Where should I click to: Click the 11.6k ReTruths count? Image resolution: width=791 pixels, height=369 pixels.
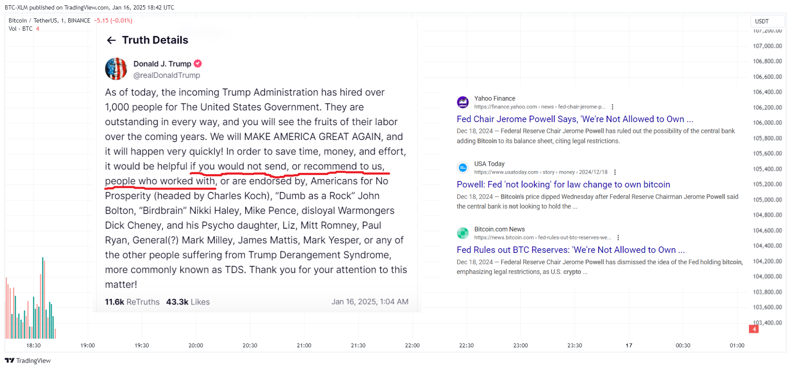pos(132,302)
